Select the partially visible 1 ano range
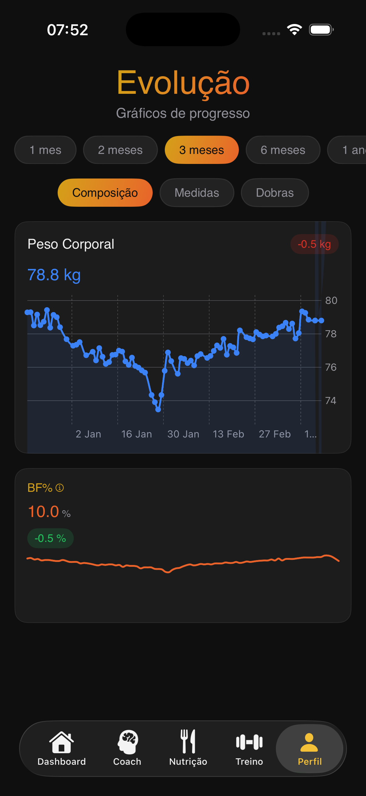Viewport: 366px width, 796px height. 352,150
